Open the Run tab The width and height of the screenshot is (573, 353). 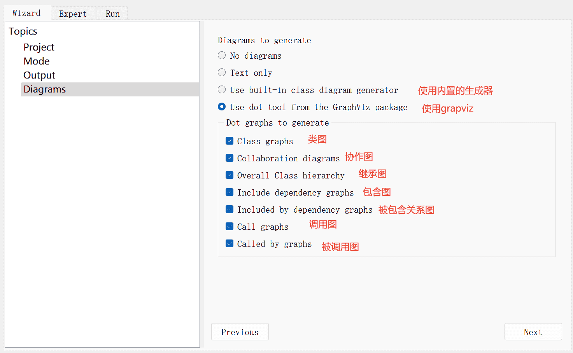click(x=112, y=14)
